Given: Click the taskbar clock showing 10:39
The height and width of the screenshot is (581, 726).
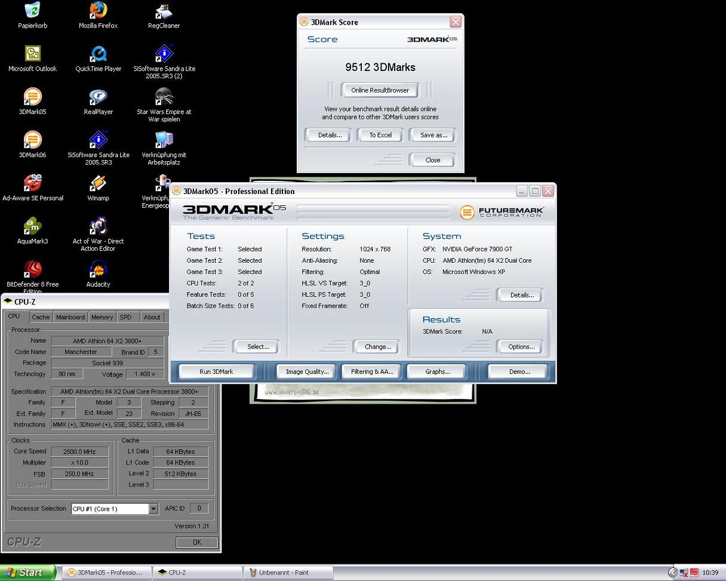Looking at the screenshot, I should (x=710, y=572).
